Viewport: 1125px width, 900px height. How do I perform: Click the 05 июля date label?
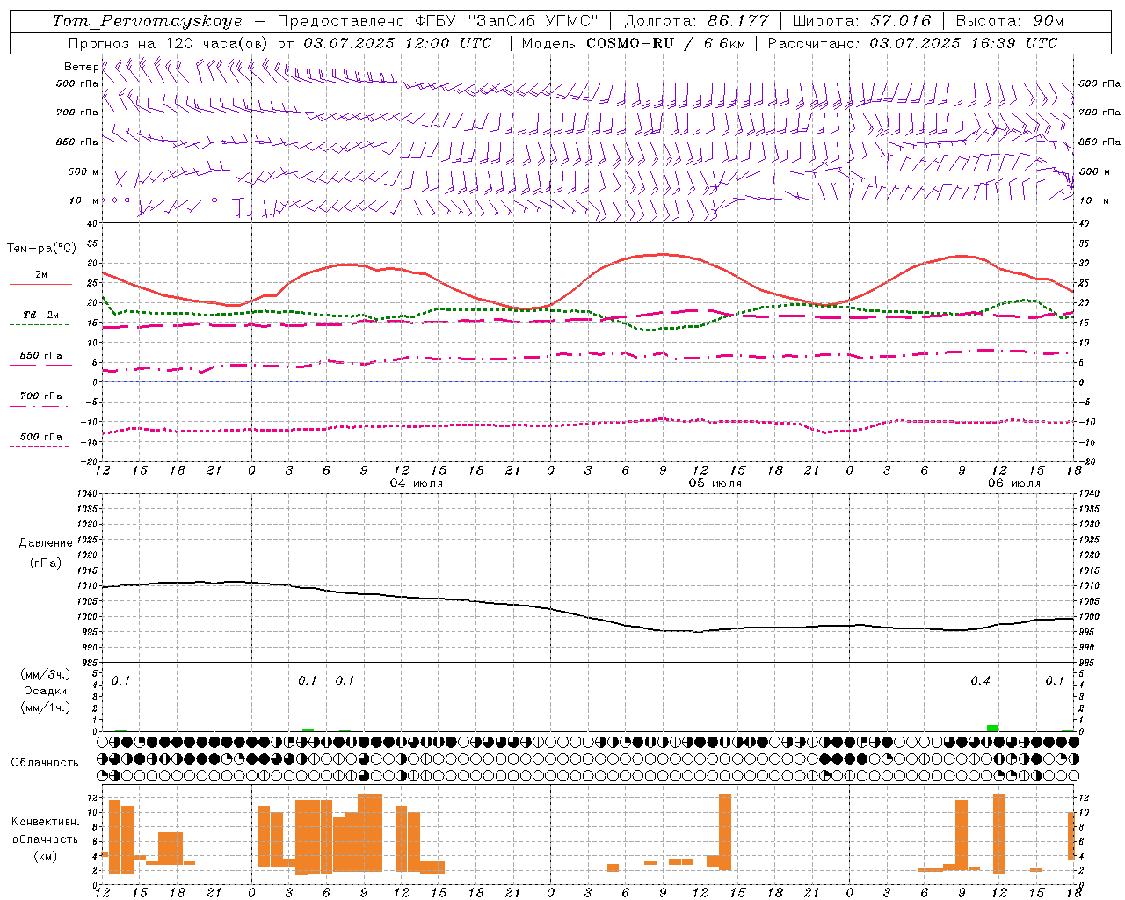(715, 483)
